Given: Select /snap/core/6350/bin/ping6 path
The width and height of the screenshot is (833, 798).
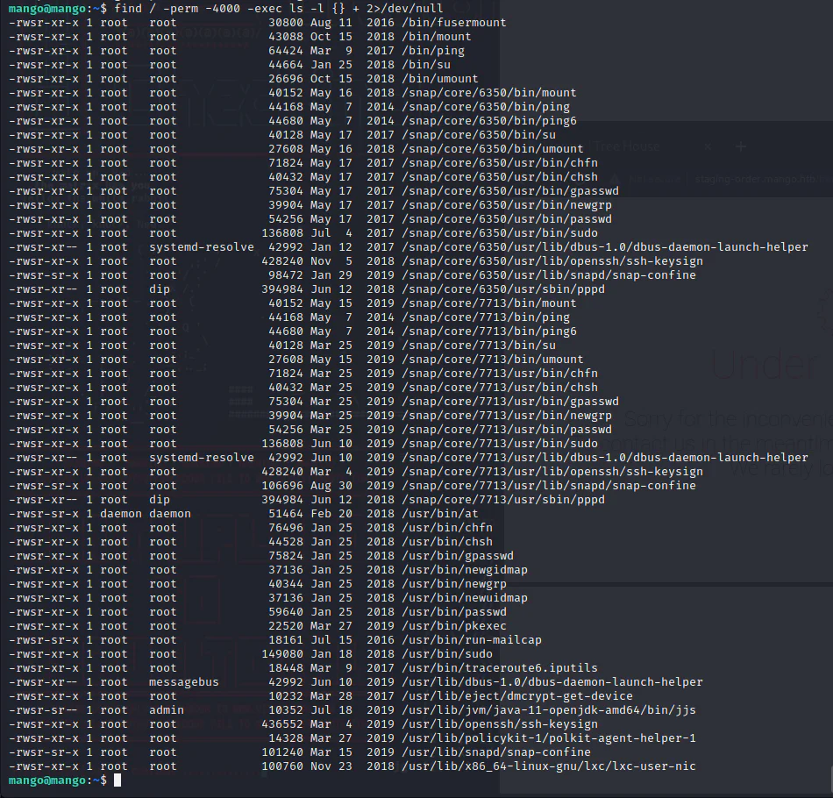Looking at the screenshot, I should point(489,121).
